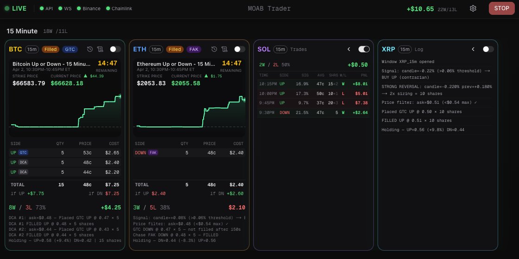519x259 pixels.
Task: Go back using SOL card chevron
Action: pos(349,49)
